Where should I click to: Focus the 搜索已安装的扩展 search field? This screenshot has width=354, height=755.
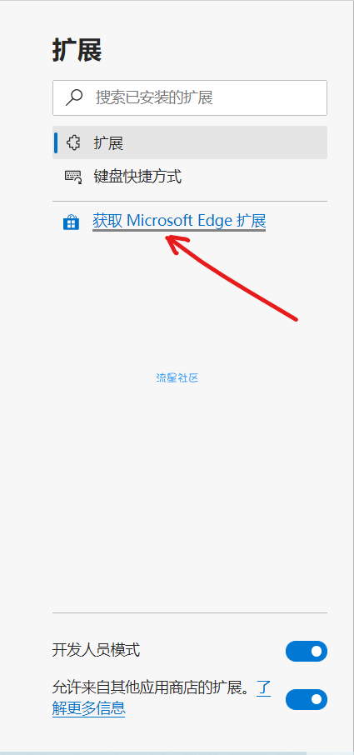pyautogui.click(x=190, y=97)
